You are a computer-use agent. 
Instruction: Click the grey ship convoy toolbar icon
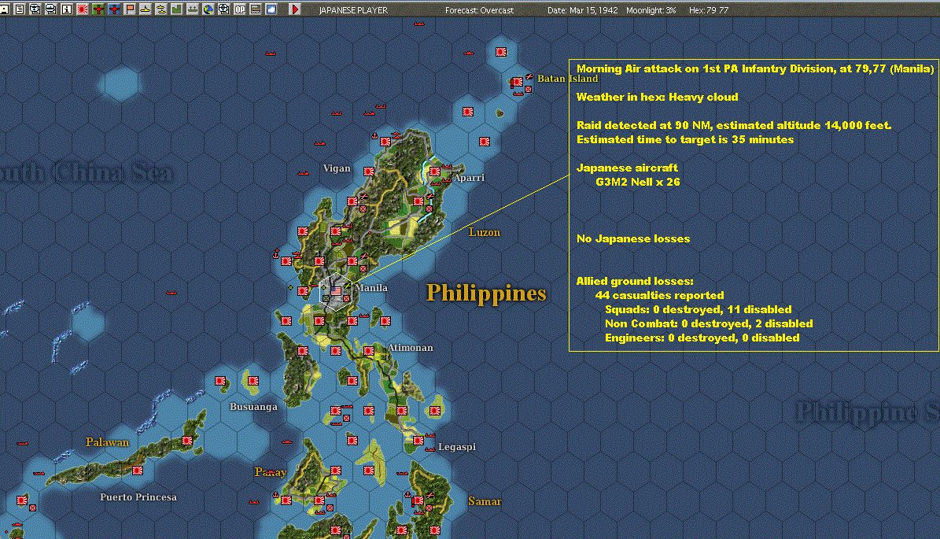pyautogui.click(x=193, y=9)
